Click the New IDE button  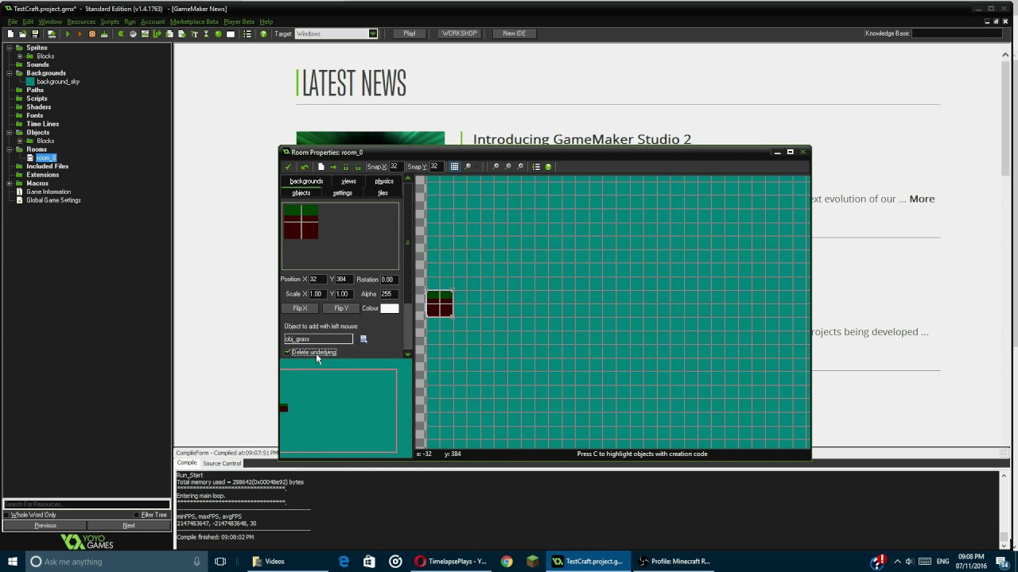pyautogui.click(x=515, y=33)
